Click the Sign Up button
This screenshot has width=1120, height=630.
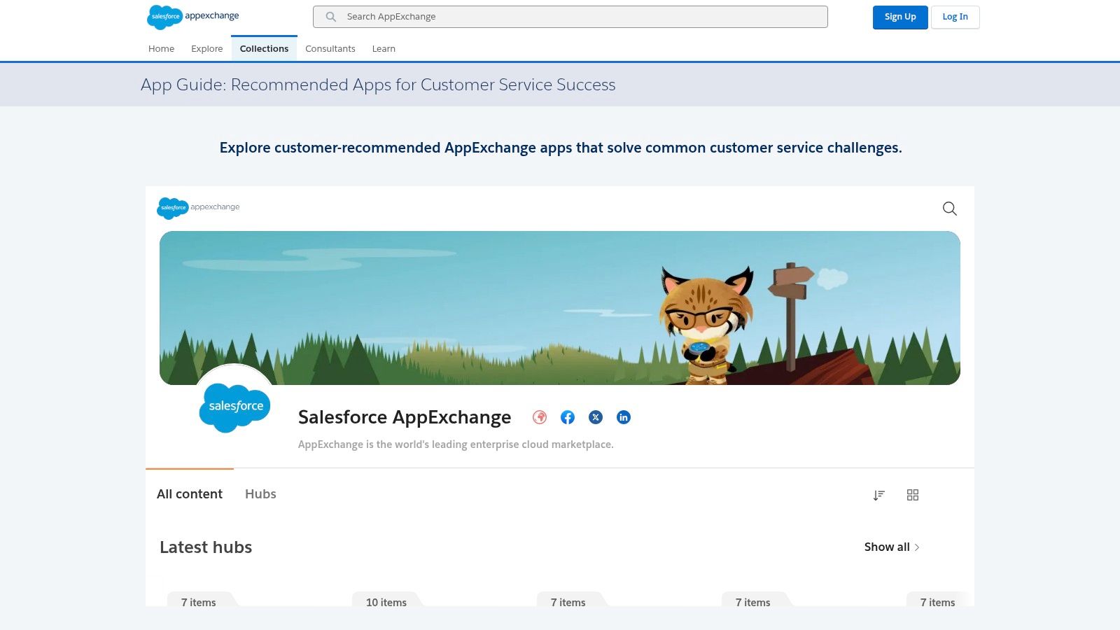pos(900,17)
